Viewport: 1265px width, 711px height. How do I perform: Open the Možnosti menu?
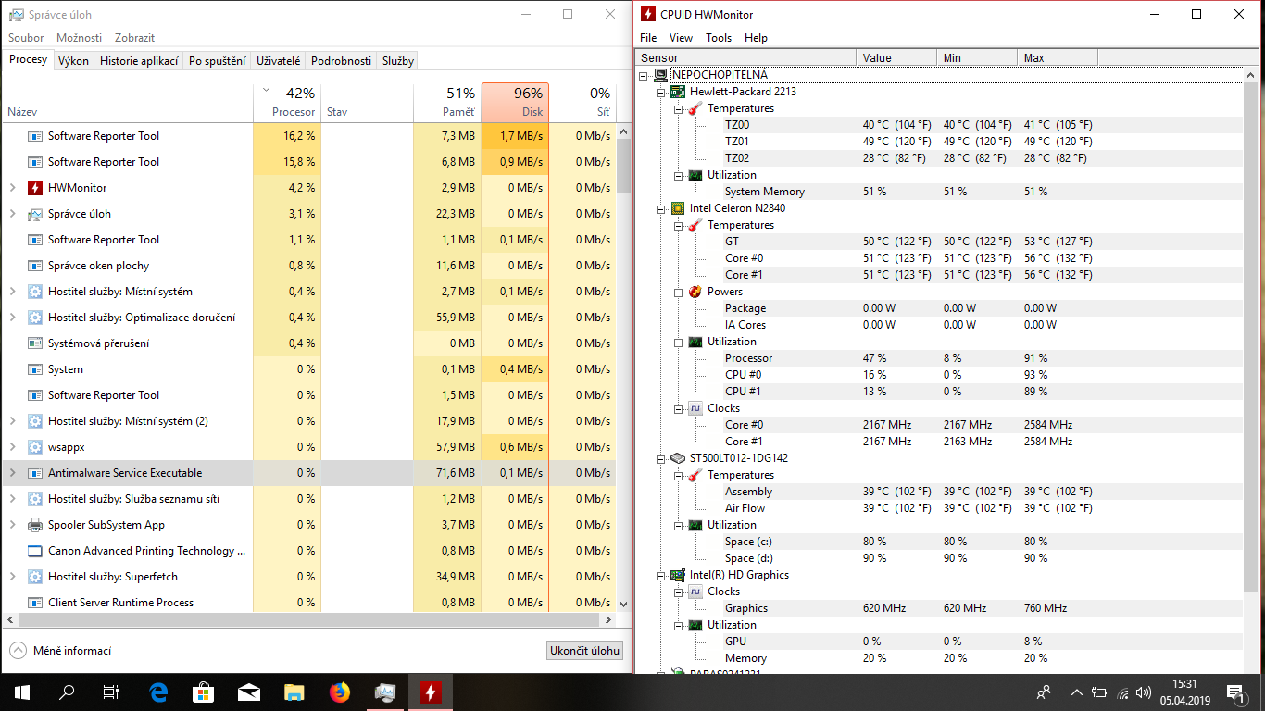tap(80, 38)
